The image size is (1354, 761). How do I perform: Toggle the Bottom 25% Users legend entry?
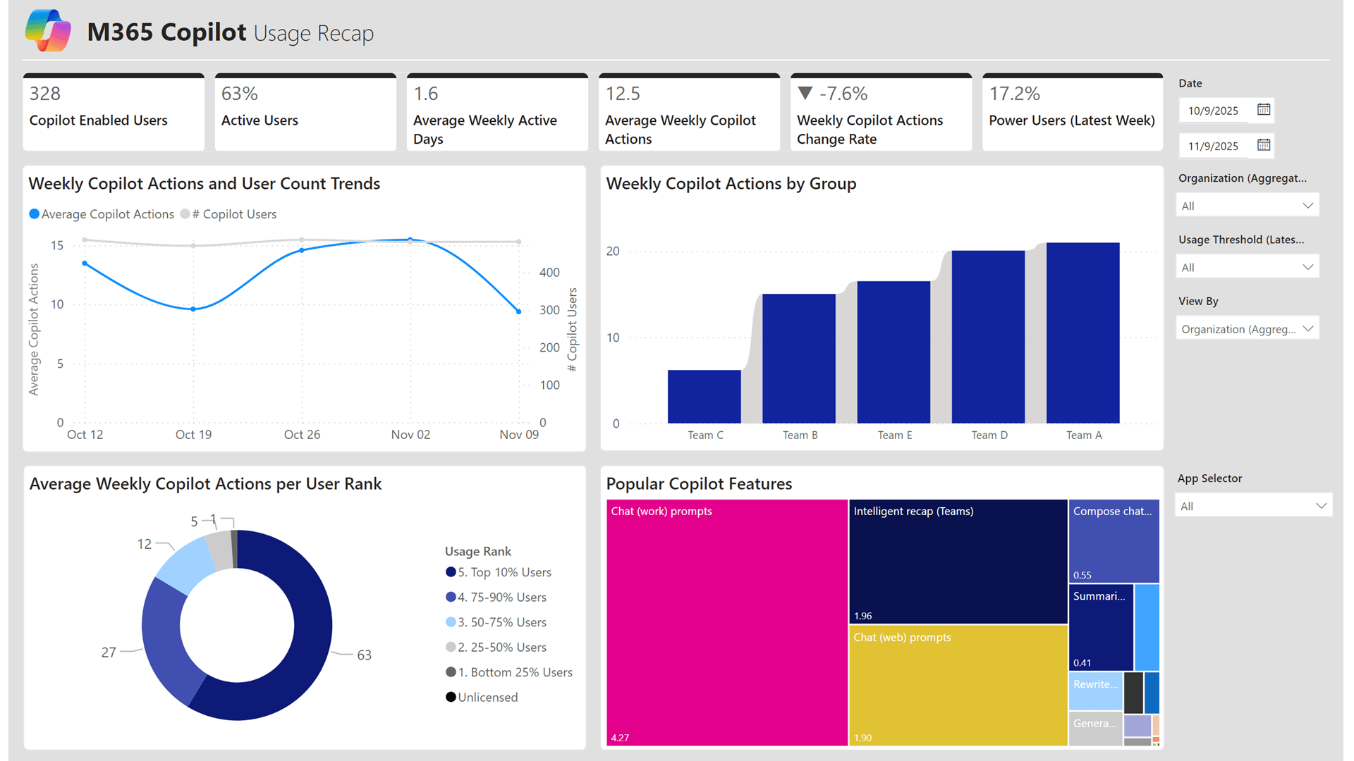click(x=451, y=672)
